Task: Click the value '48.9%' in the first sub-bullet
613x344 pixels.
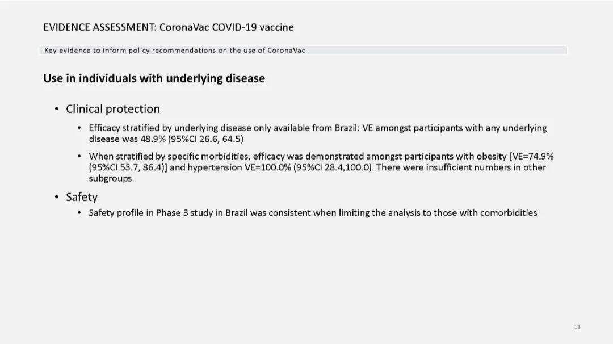Action: pos(153,139)
